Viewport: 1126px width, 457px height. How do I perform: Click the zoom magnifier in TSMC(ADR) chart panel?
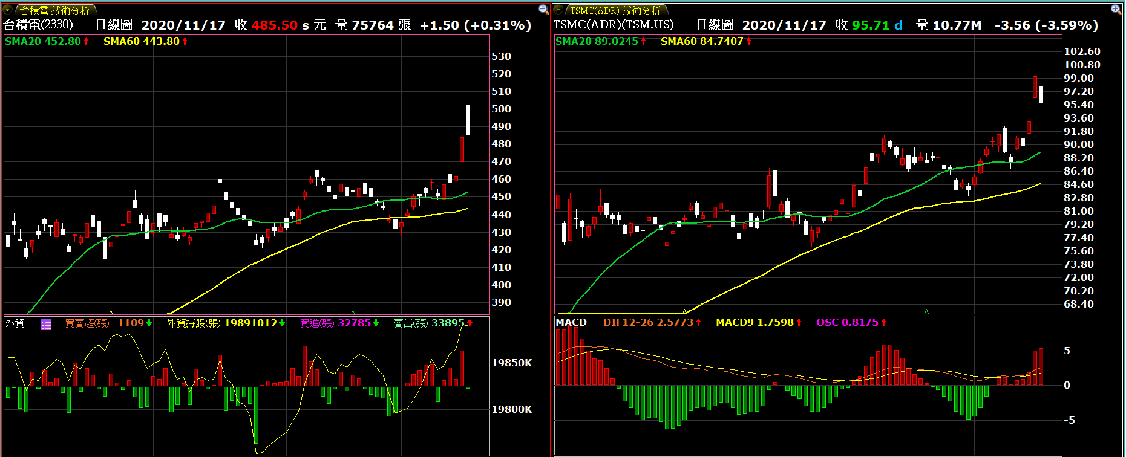click(x=1116, y=9)
